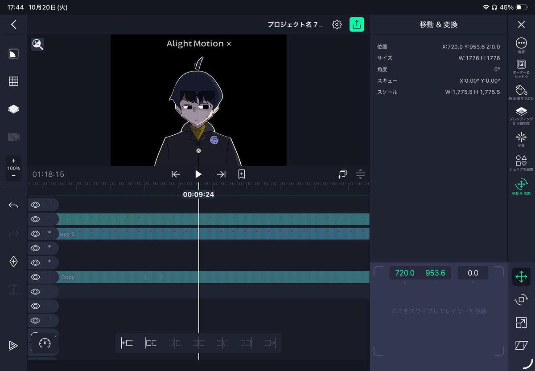Open Edit Shape panel
Viewport: 535px width, 371px height.
521,163
